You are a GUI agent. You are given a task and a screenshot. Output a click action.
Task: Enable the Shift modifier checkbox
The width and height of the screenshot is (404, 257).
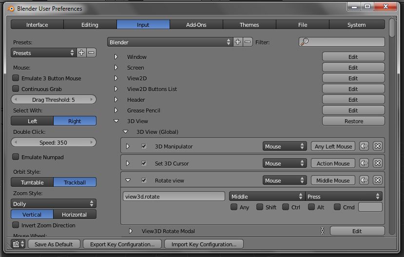(x=260, y=207)
